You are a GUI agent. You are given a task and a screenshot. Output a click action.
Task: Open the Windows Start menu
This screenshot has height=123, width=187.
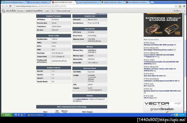(7, 115)
